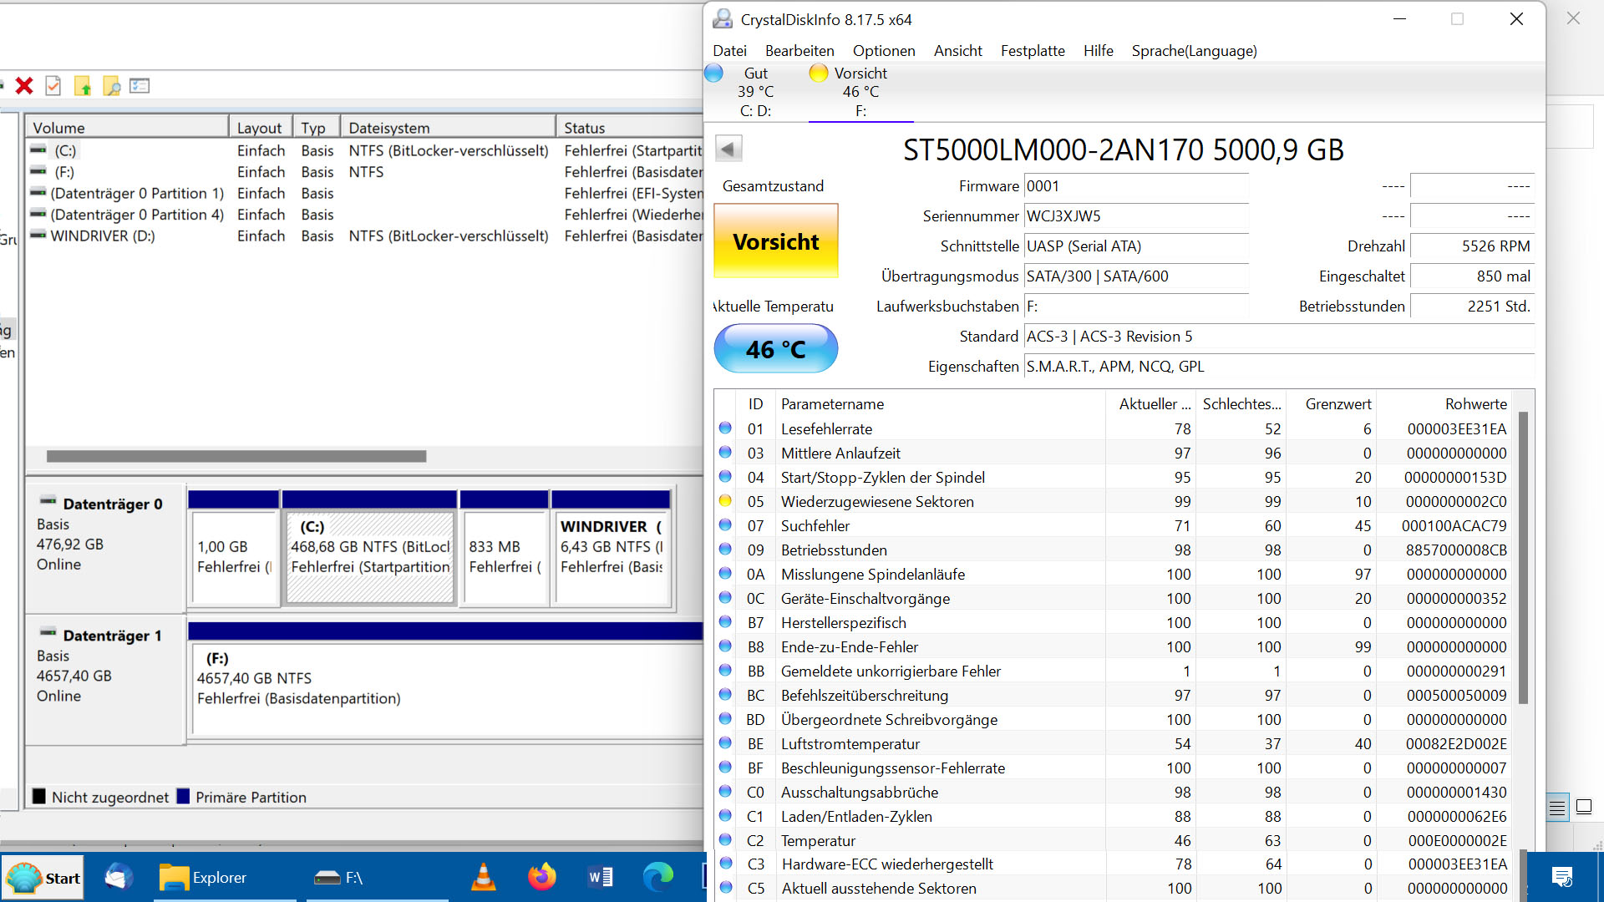The image size is (1604, 902).
Task: Click the red X delete toolbar icon
Action: coord(24,86)
